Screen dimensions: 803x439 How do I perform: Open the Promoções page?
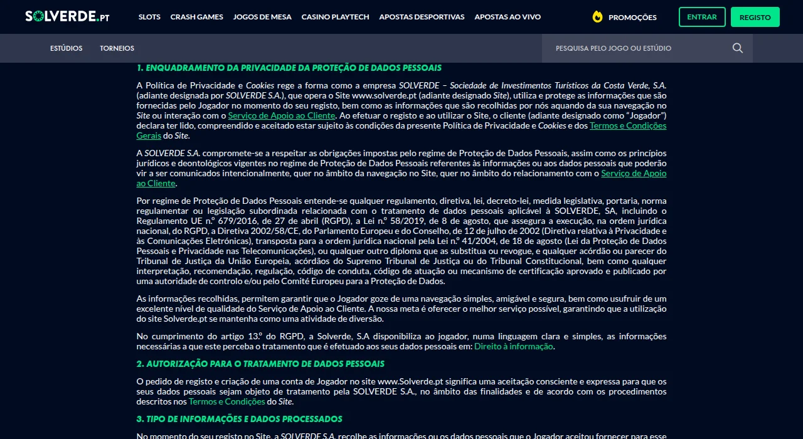[632, 18]
